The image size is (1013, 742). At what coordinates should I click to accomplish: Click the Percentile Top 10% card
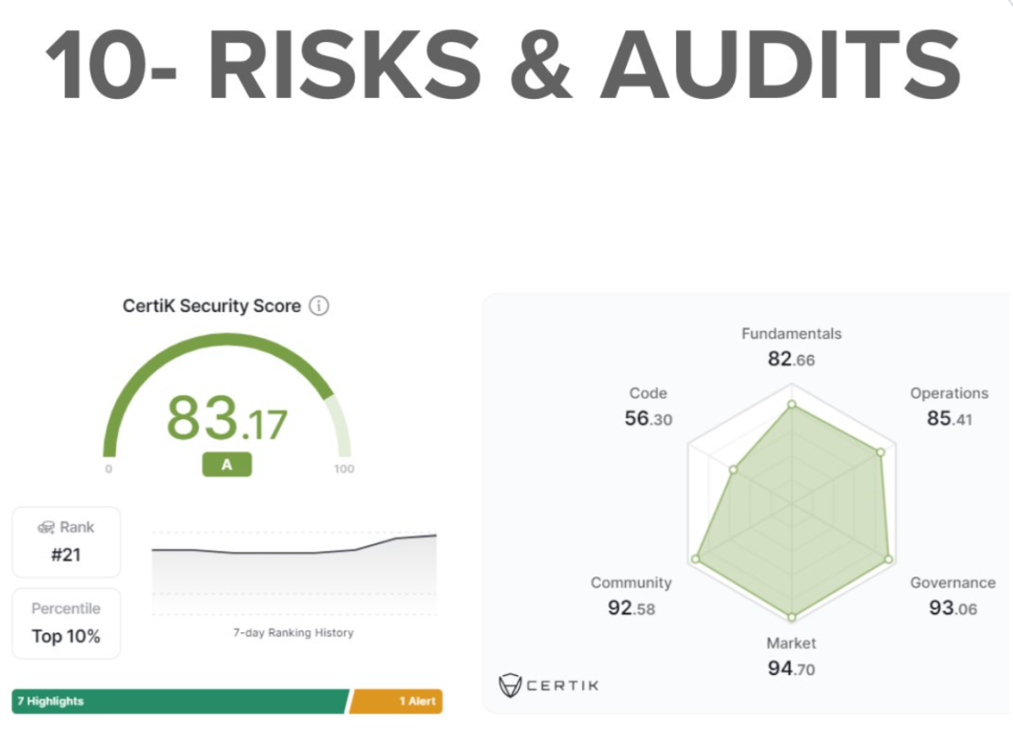click(66, 623)
